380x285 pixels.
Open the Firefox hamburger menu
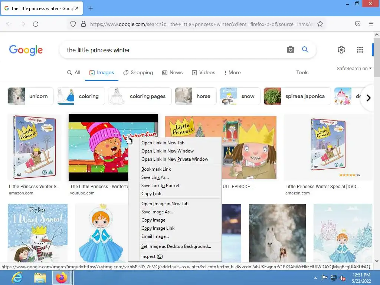pyautogui.click(x=371, y=24)
